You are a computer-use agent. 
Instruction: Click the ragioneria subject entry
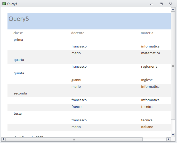[x=149, y=67]
